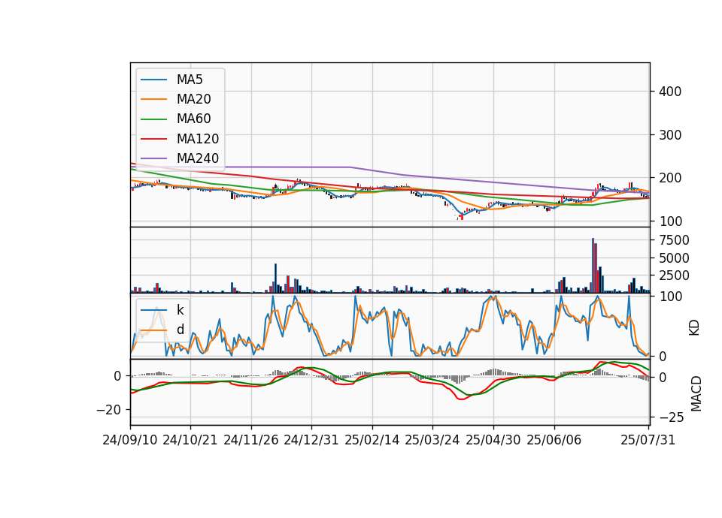Click the 300 price axis tick
This screenshot has height=518, width=722.
[670, 135]
